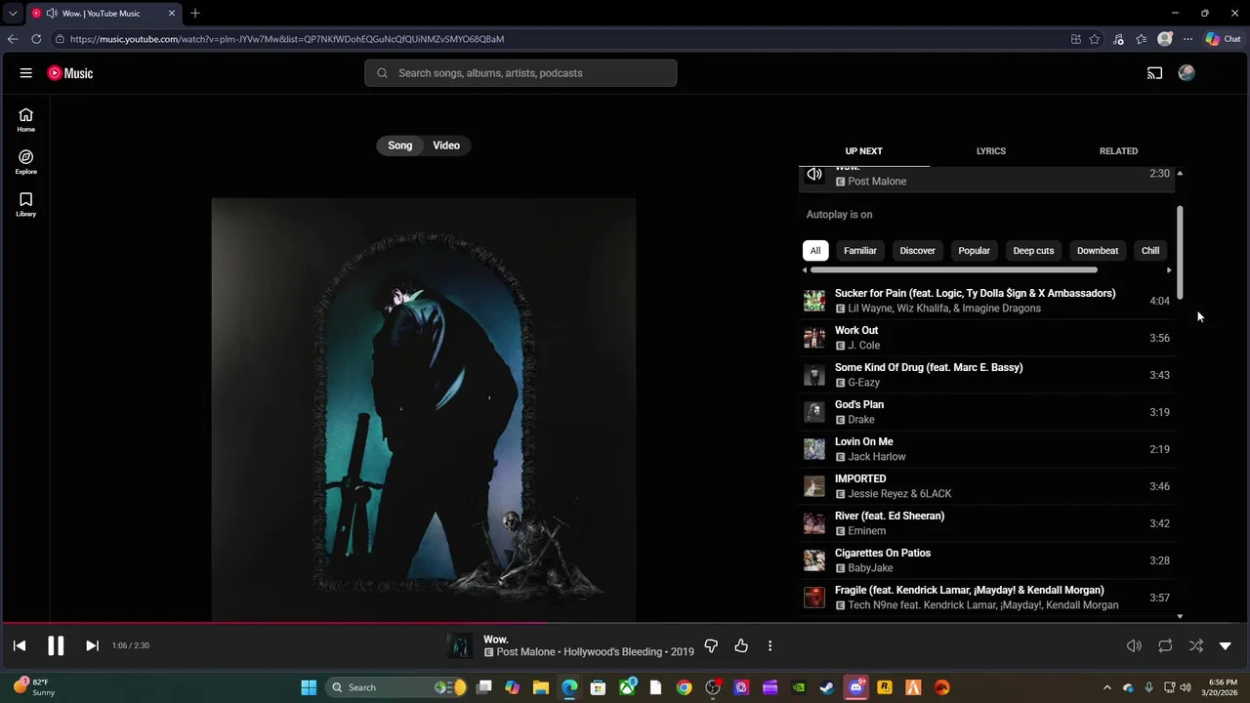Click the now-playing speaker icon in queue
This screenshot has width=1250, height=703.
(814, 174)
